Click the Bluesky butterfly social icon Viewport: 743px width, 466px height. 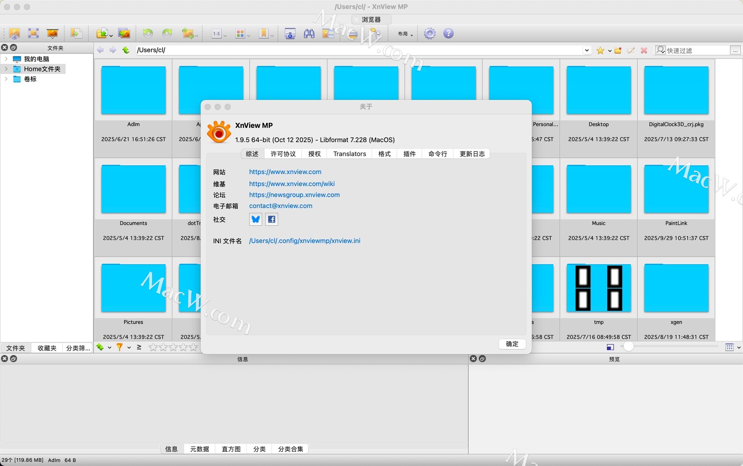click(x=255, y=219)
